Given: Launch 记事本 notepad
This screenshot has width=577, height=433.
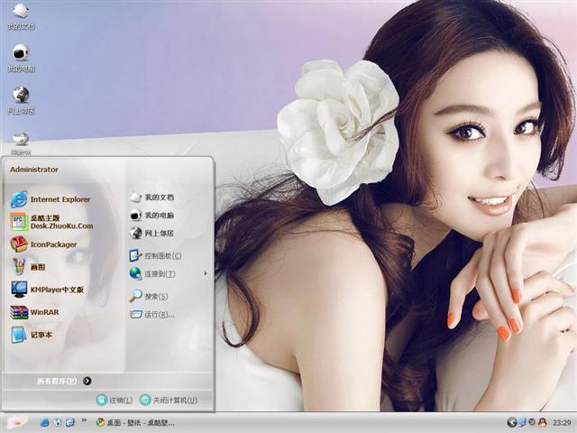Looking at the screenshot, I should [x=32, y=335].
